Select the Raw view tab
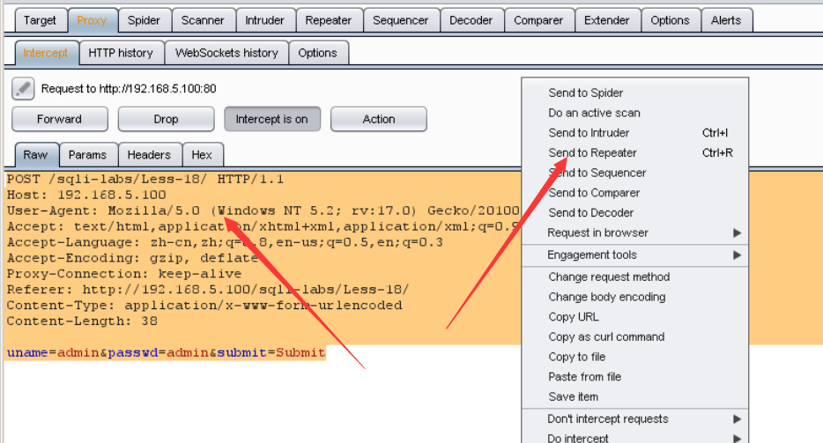Screen dimensions: 823x443 tap(36, 155)
